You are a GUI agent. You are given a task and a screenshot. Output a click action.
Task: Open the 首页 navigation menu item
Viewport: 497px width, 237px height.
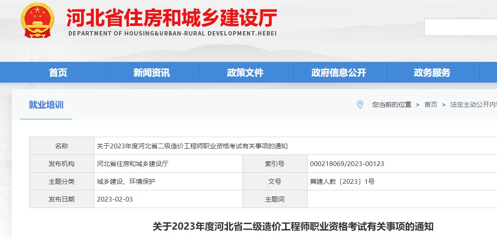pos(58,73)
